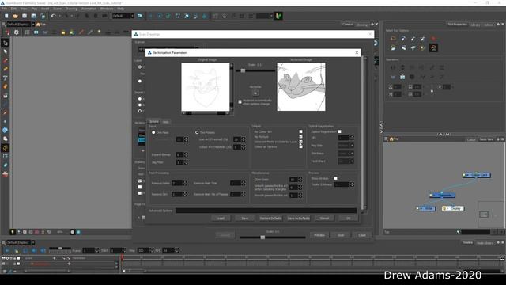The image size is (506, 285).
Task: Click the Cancel button in Vectorization Parameters
Action: point(324,218)
